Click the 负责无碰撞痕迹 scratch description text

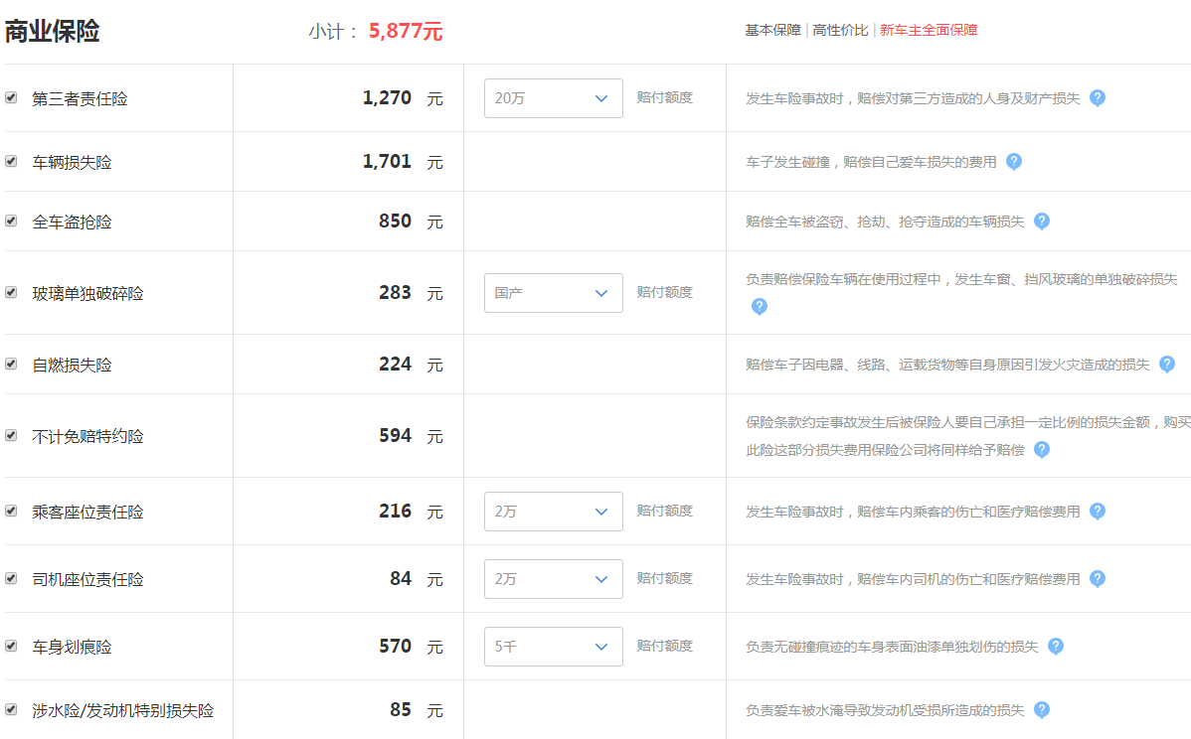[x=892, y=647]
